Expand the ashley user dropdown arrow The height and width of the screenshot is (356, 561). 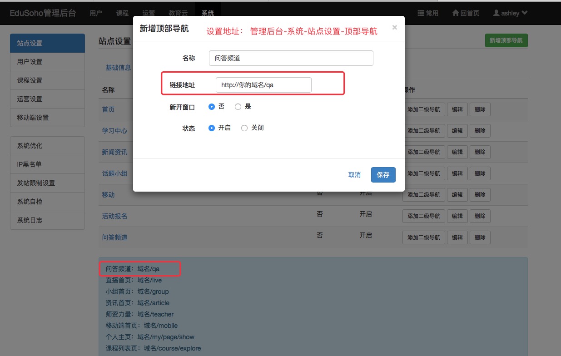pyautogui.click(x=525, y=13)
